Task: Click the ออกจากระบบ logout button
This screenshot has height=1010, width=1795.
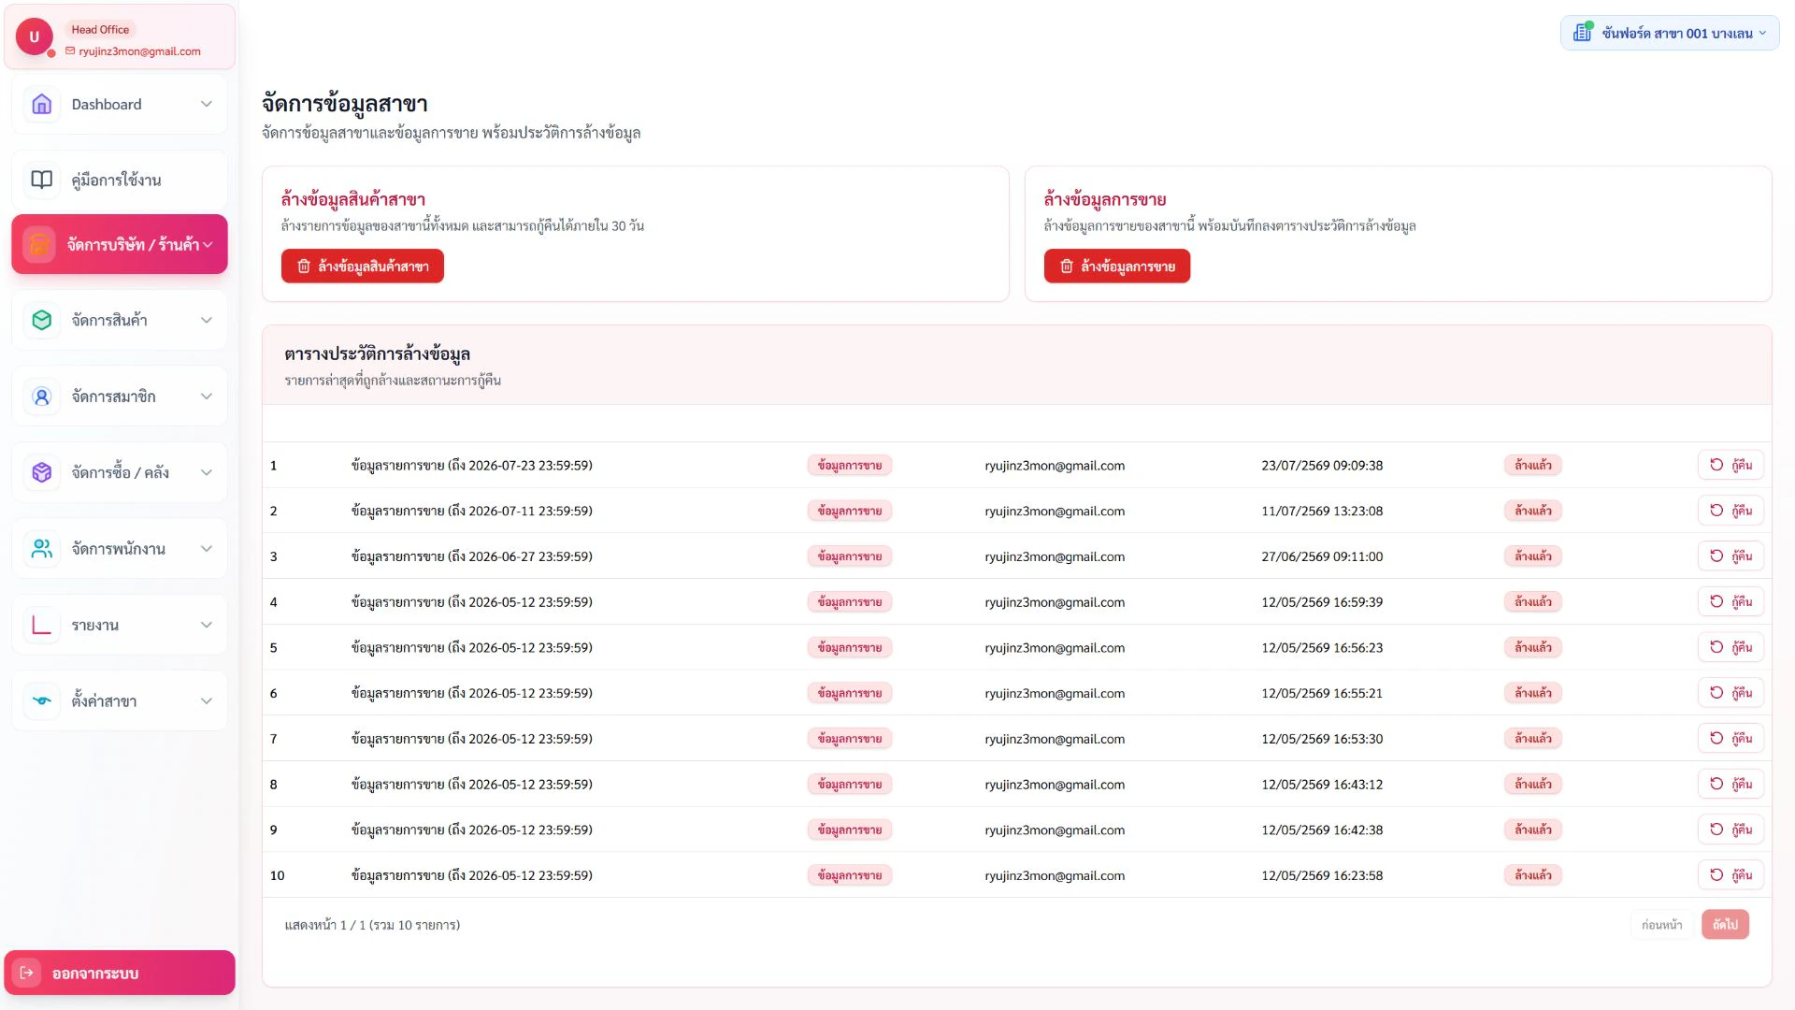Action: (x=120, y=973)
